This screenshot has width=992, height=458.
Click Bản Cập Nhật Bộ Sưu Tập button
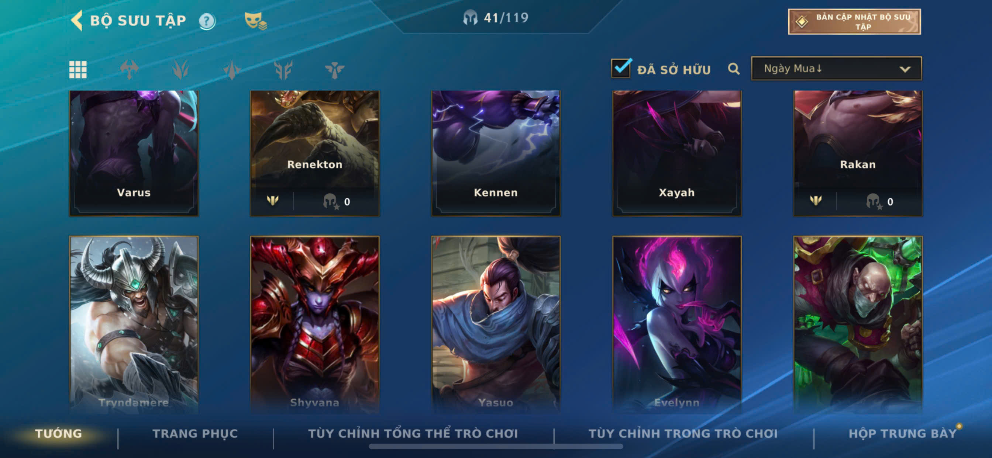(854, 21)
